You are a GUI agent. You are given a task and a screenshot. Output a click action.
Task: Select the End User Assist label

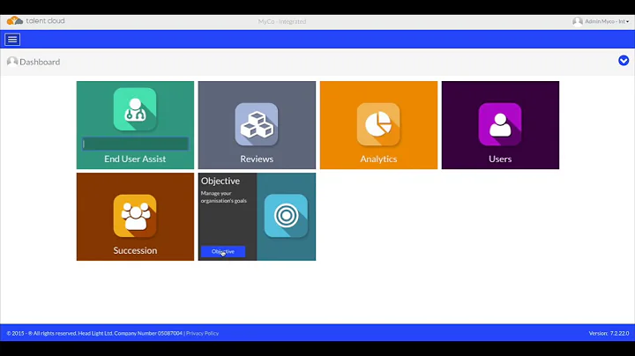(x=135, y=159)
